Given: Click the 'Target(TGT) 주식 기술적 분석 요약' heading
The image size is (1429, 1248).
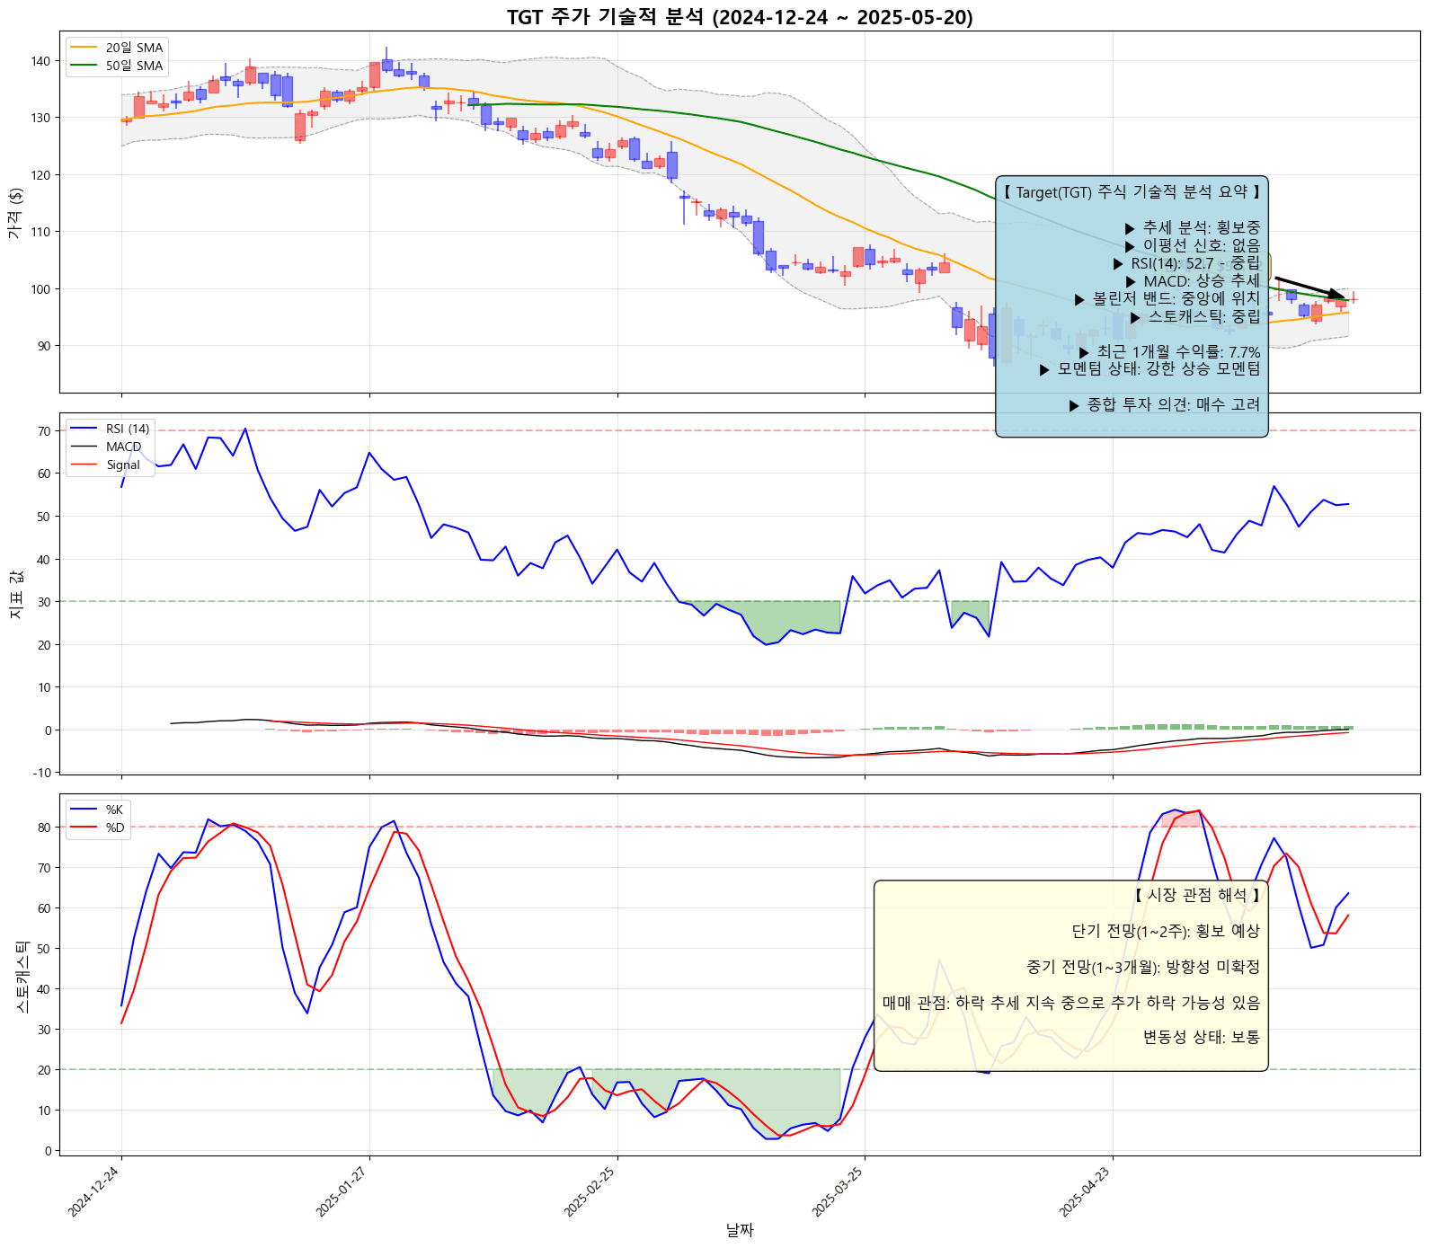Looking at the screenshot, I should tap(1132, 192).
